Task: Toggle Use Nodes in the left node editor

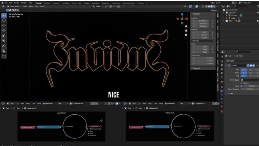Action: [x=44, y=103]
